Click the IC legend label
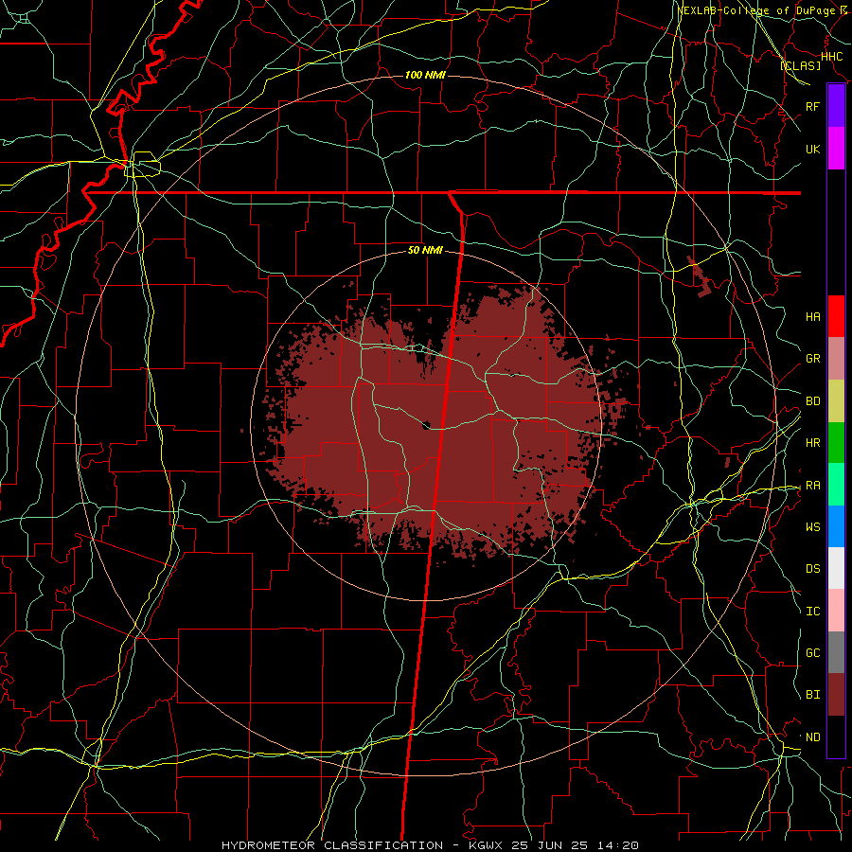This screenshot has height=852, width=852. pyautogui.click(x=813, y=612)
